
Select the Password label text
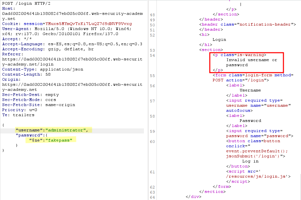click(250, 121)
